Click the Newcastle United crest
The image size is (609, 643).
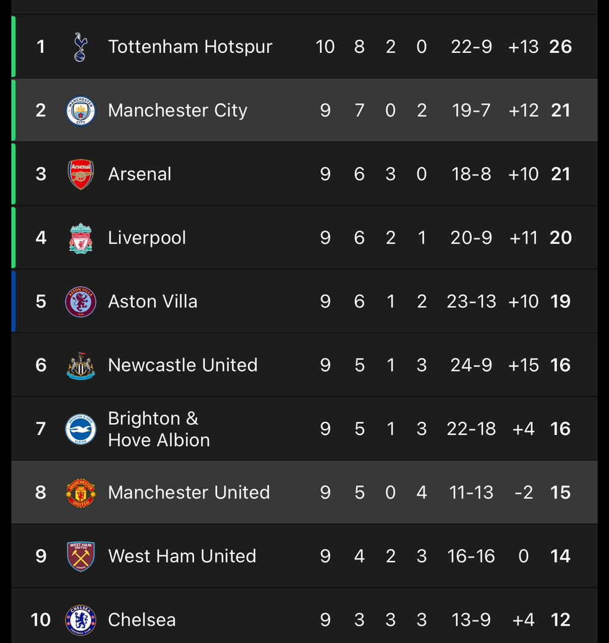pos(80,365)
